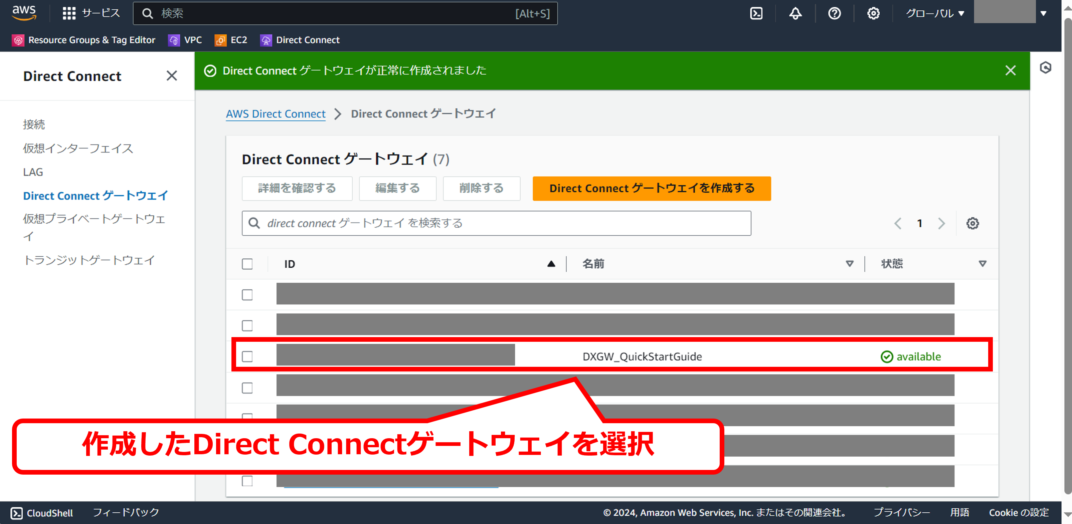Toggle the select-all checkbox in table header
This screenshot has height=524, width=1072.
[x=247, y=264]
